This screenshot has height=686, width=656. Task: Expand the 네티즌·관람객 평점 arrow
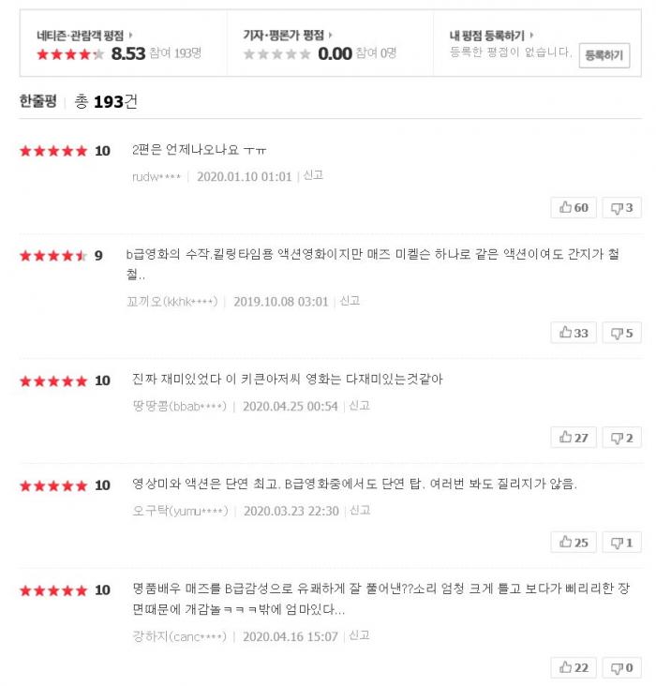(129, 35)
